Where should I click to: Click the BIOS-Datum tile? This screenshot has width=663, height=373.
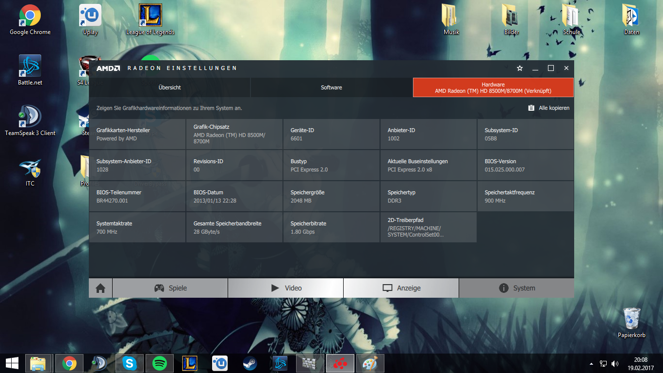point(234,196)
